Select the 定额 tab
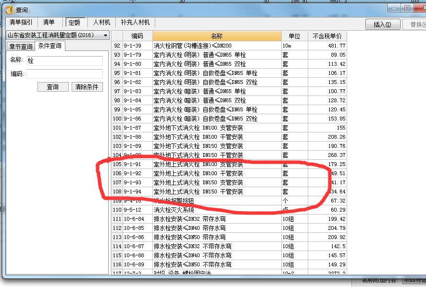426x287 pixels. [75, 23]
